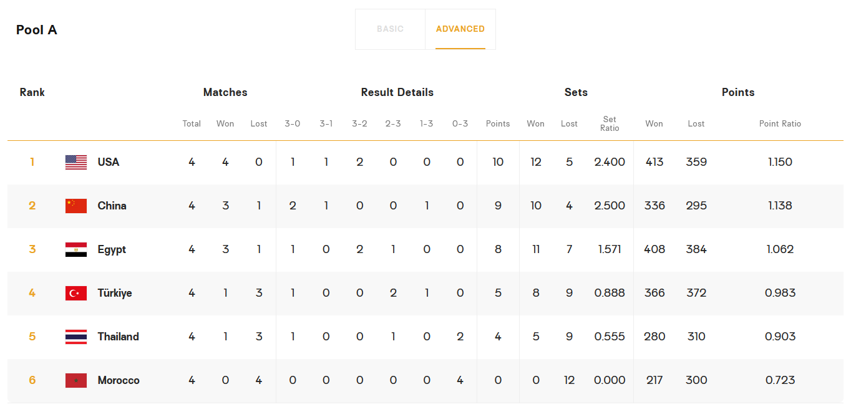Open the China team link
856x417 pixels.
click(x=112, y=206)
